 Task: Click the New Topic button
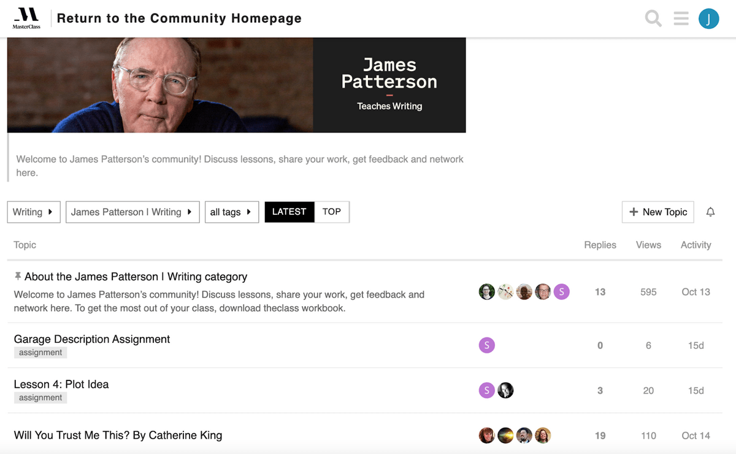(x=658, y=212)
